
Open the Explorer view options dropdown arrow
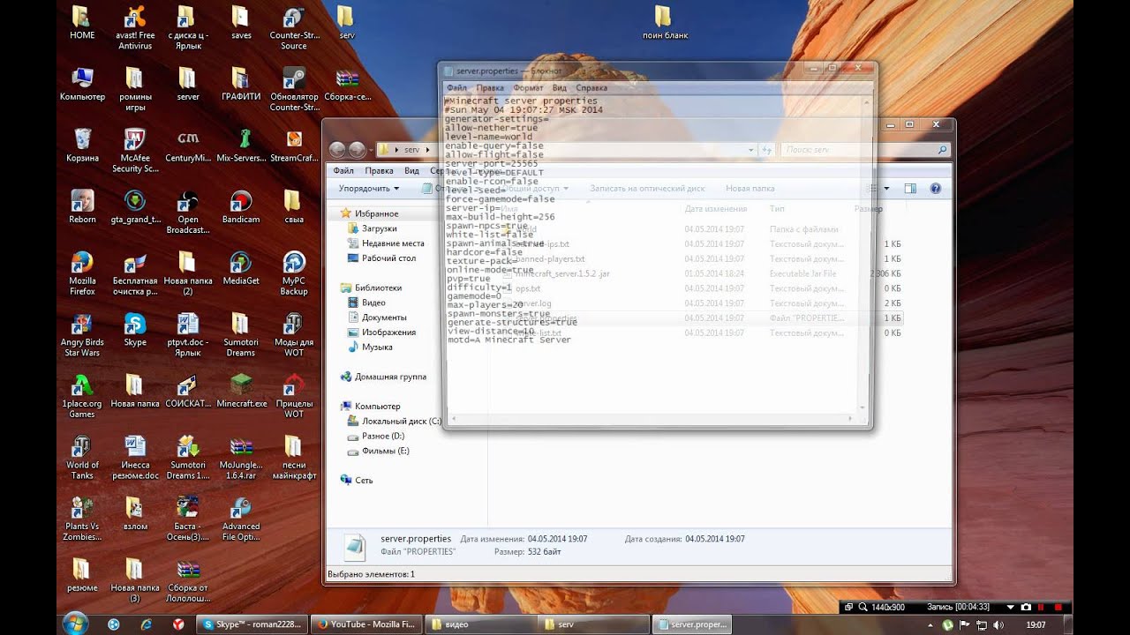(885, 188)
